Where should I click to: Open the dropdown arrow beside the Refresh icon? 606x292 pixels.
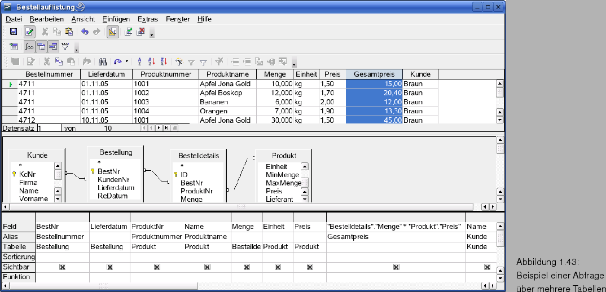[x=127, y=61]
